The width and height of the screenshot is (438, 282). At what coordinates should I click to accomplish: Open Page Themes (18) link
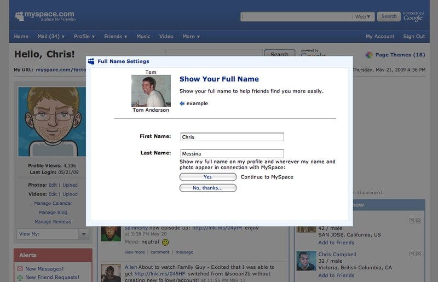pyautogui.click(x=400, y=55)
